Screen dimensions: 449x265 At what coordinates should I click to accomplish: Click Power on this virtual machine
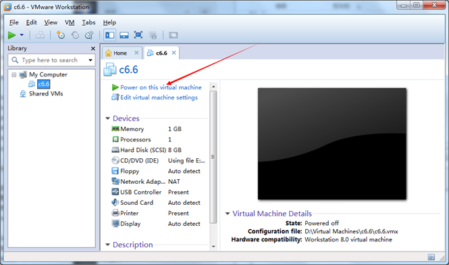click(161, 87)
